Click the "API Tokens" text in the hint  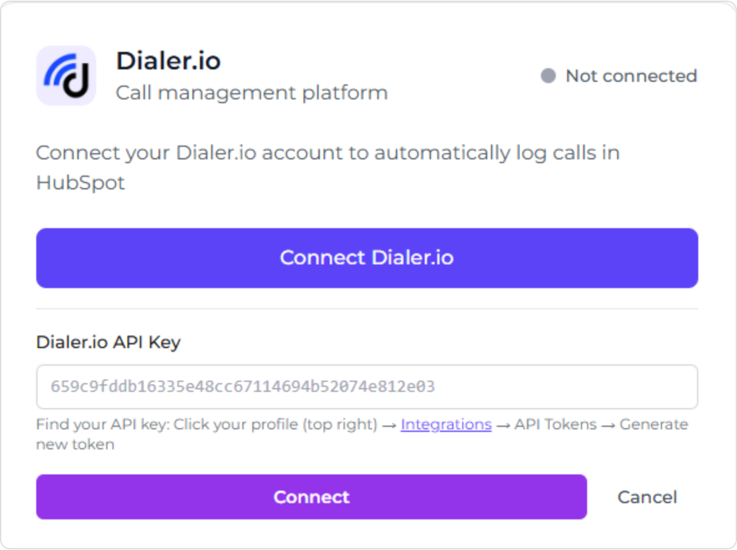click(555, 424)
